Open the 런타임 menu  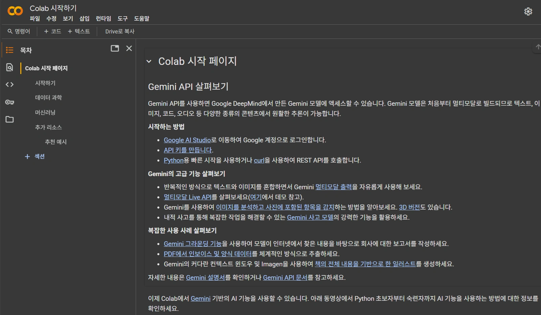pyautogui.click(x=103, y=19)
